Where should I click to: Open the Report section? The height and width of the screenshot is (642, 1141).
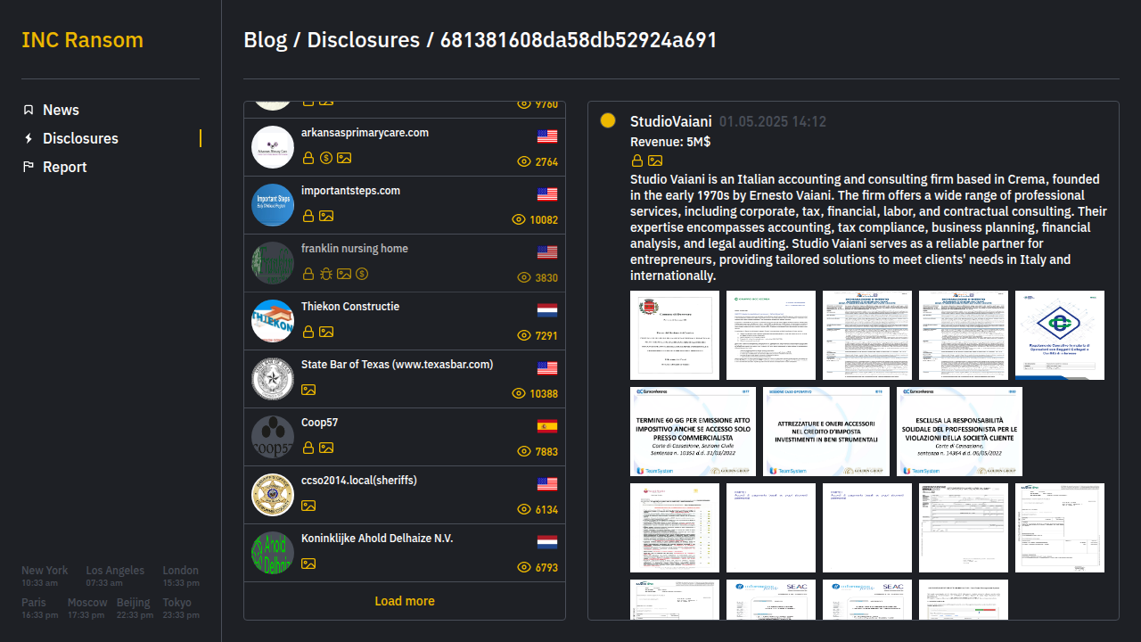(65, 167)
